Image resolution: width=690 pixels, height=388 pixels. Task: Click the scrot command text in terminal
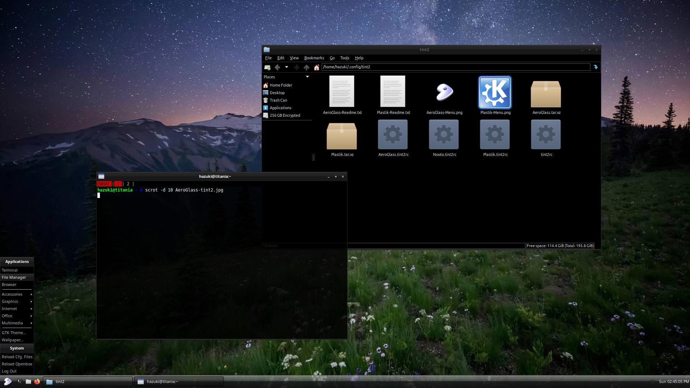[x=184, y=190]
